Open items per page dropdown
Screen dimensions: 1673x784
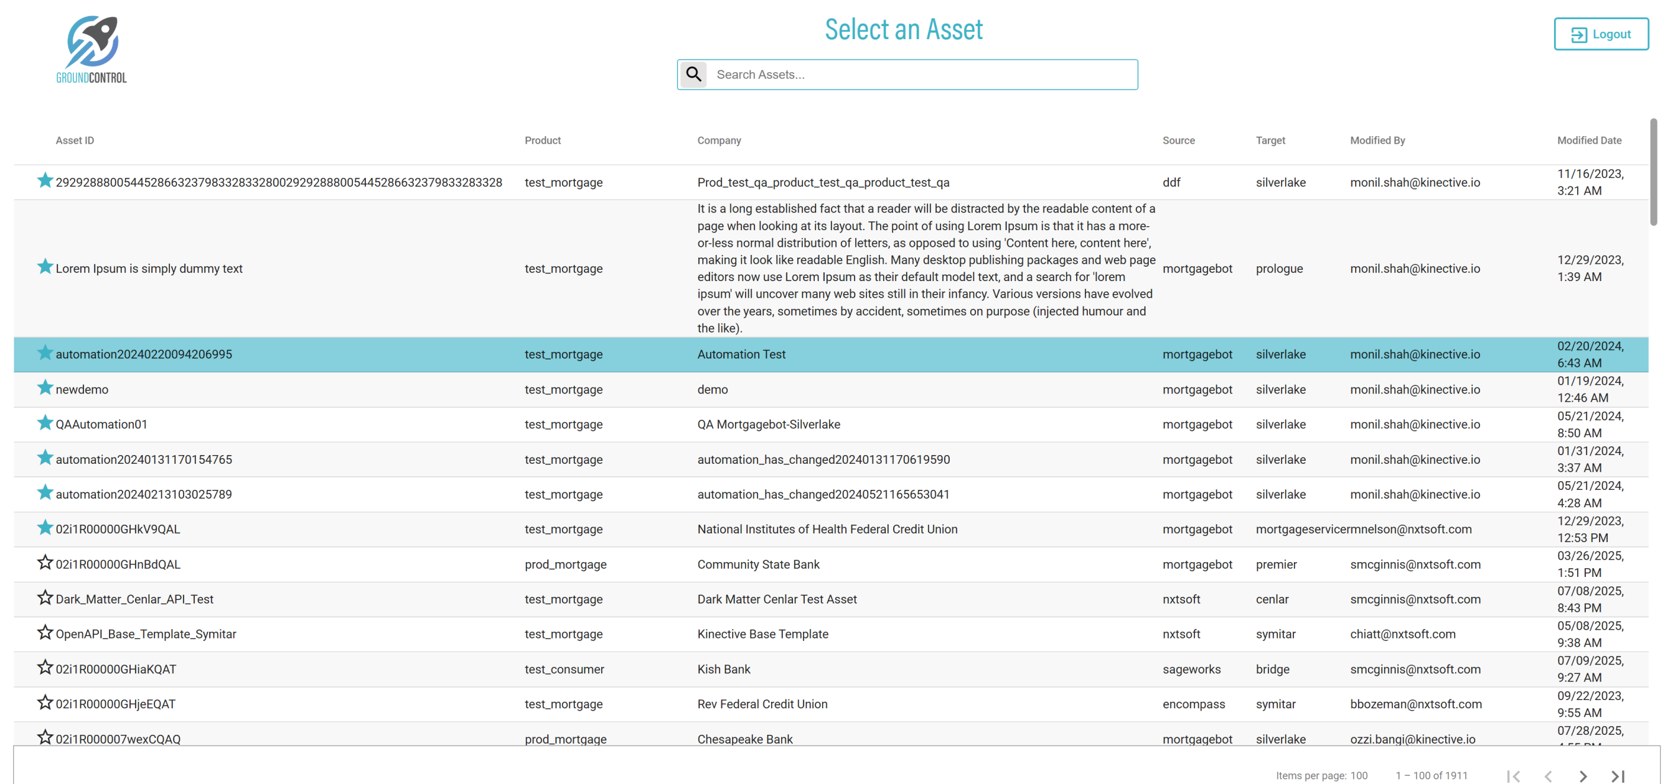[1359, 775]
